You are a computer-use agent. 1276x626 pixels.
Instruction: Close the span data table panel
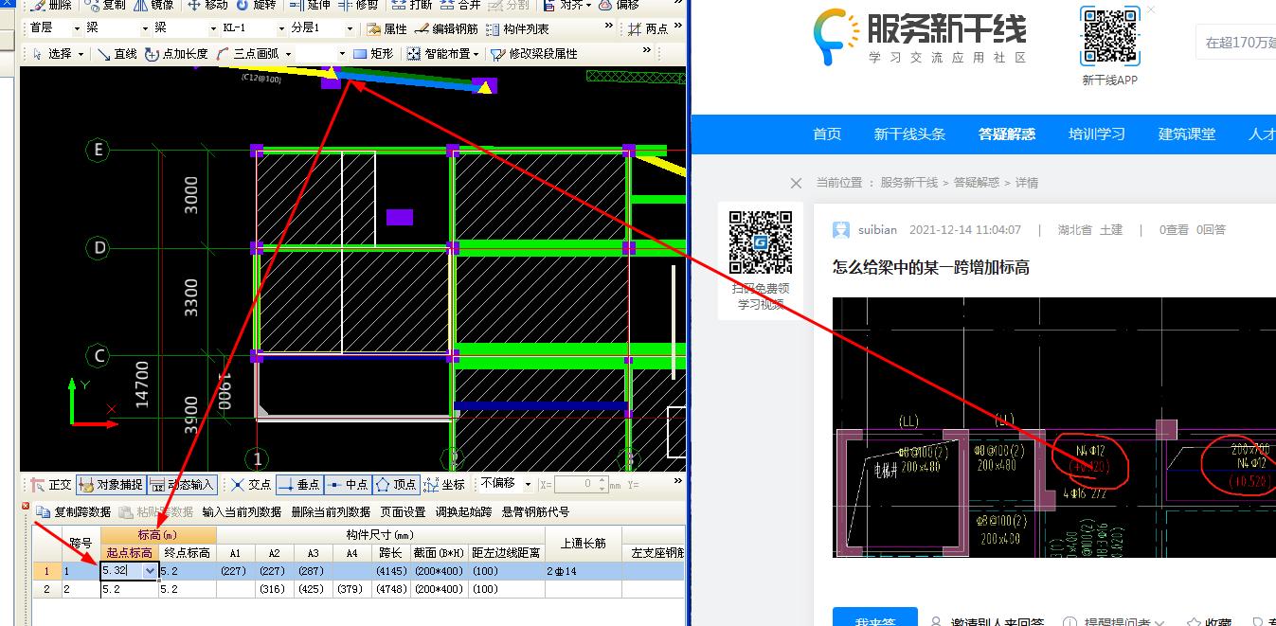(x=26, y=506)
